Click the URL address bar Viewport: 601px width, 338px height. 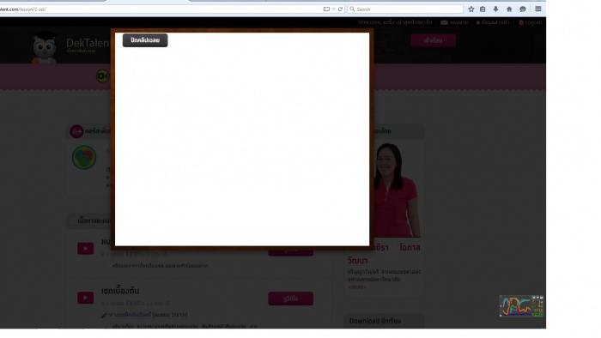pyautogui.click(x=161, y=9)
